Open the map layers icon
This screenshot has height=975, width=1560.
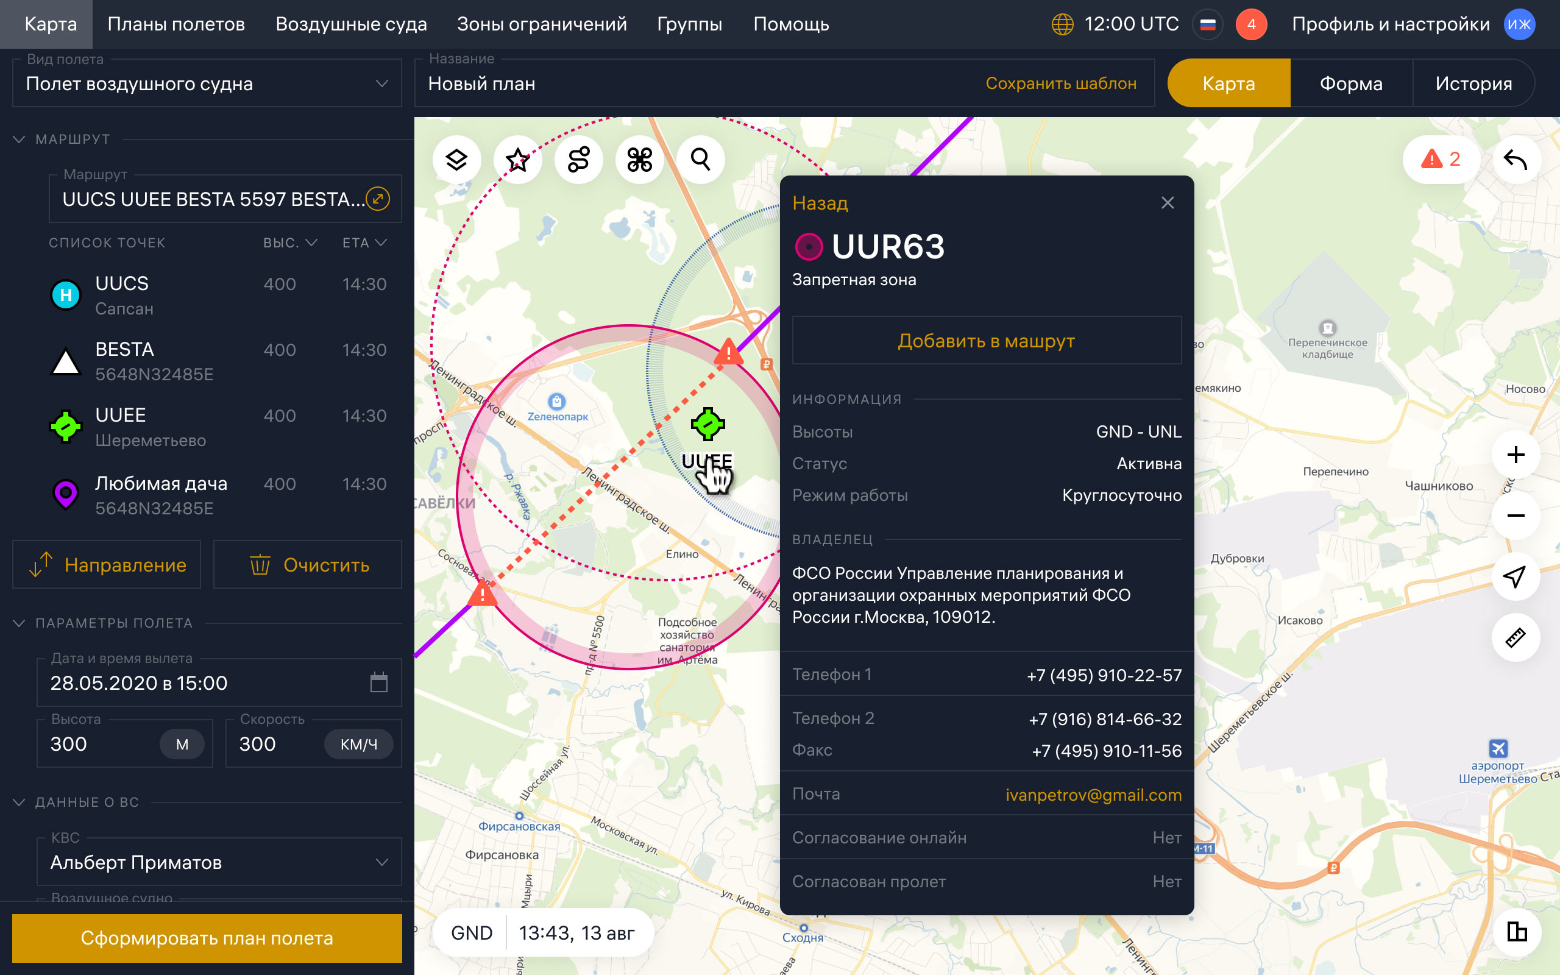pyautogui.click(x=456, y=159)
